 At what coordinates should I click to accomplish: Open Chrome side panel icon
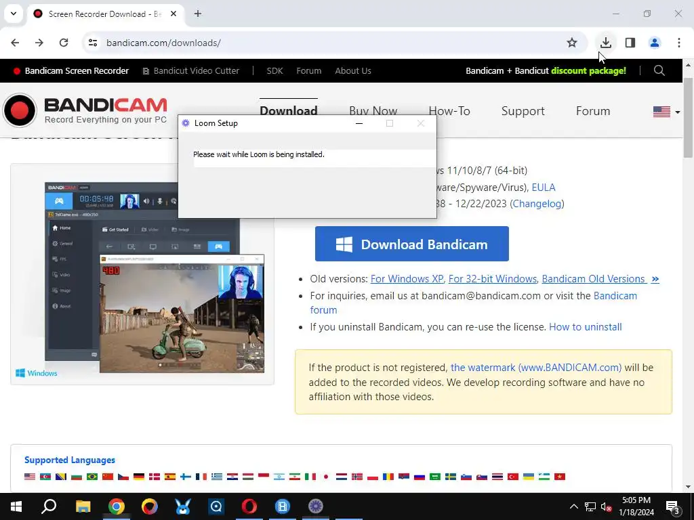click(630, 43)
